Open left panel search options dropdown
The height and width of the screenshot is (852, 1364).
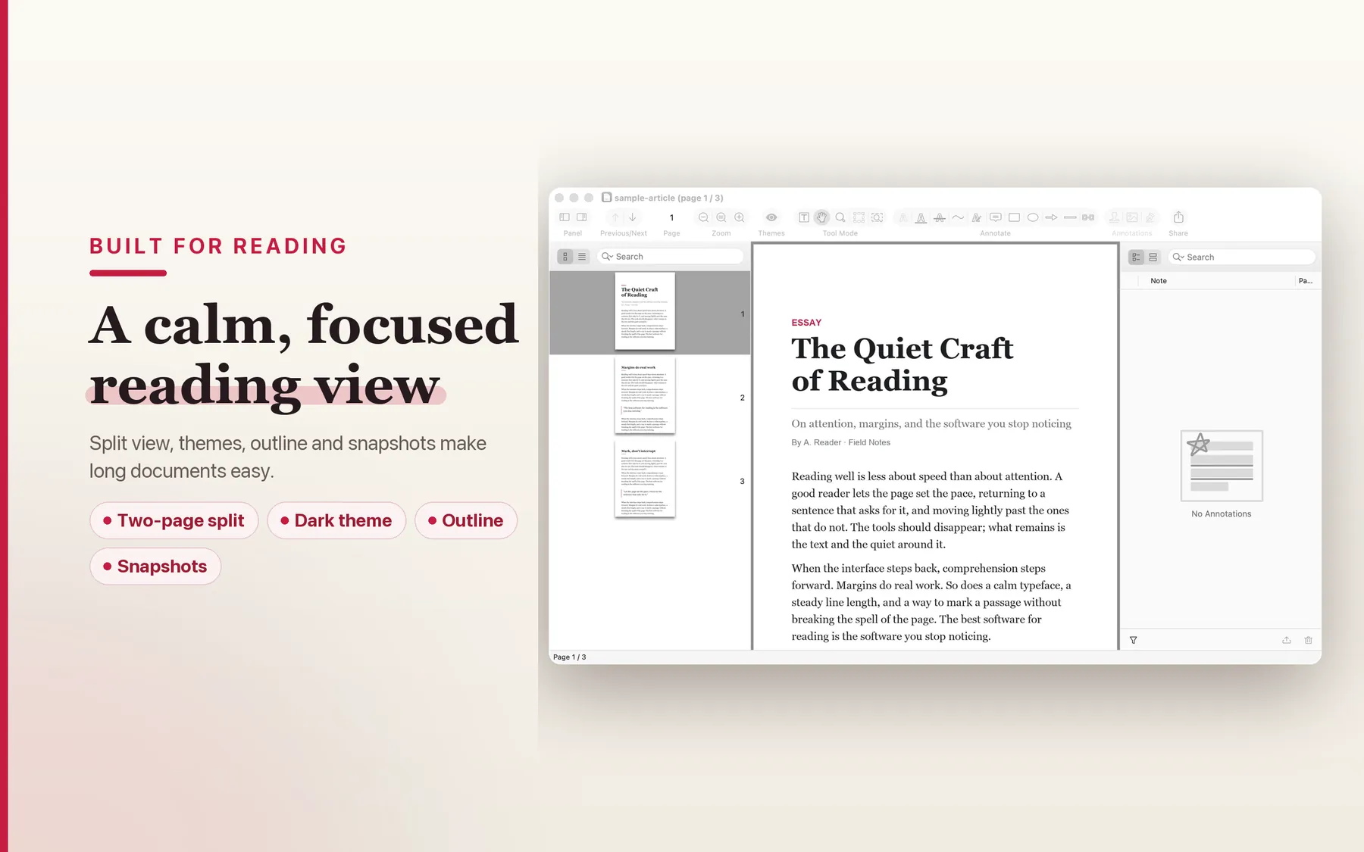pyautogui.click(x=607, y=257)
